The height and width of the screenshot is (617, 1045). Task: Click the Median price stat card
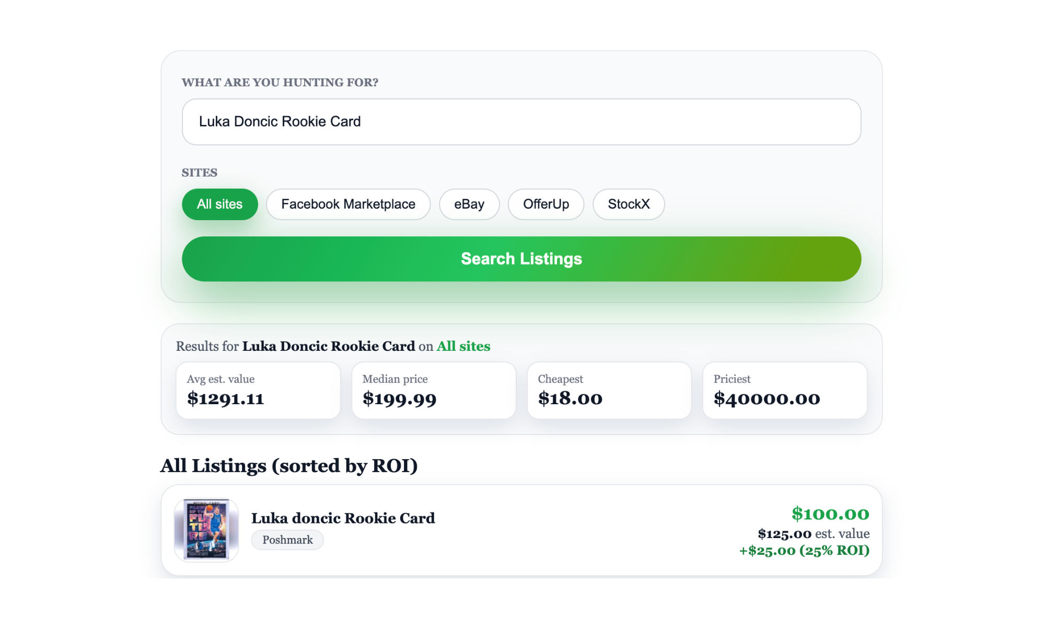434,390
